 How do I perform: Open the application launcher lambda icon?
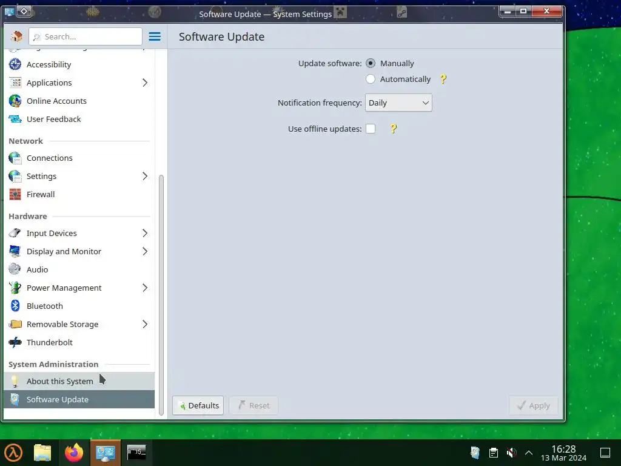[x=13, y=453]
